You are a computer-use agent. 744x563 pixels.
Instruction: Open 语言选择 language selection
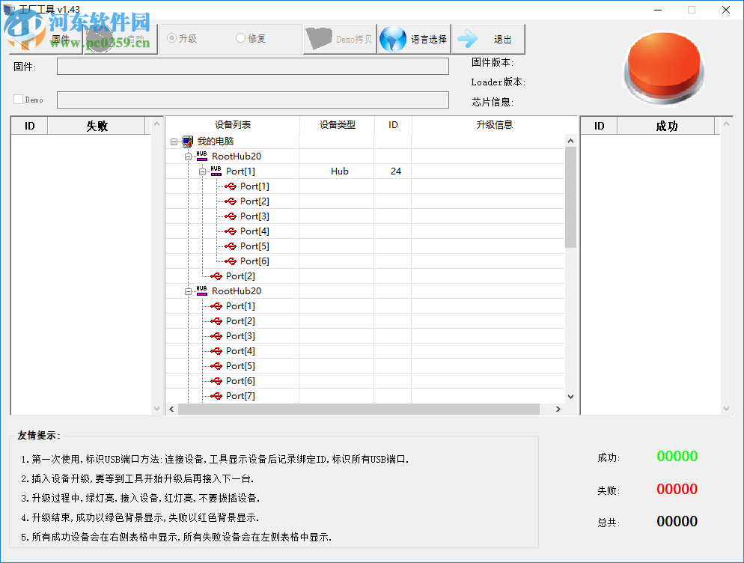(x=414, y=39)
